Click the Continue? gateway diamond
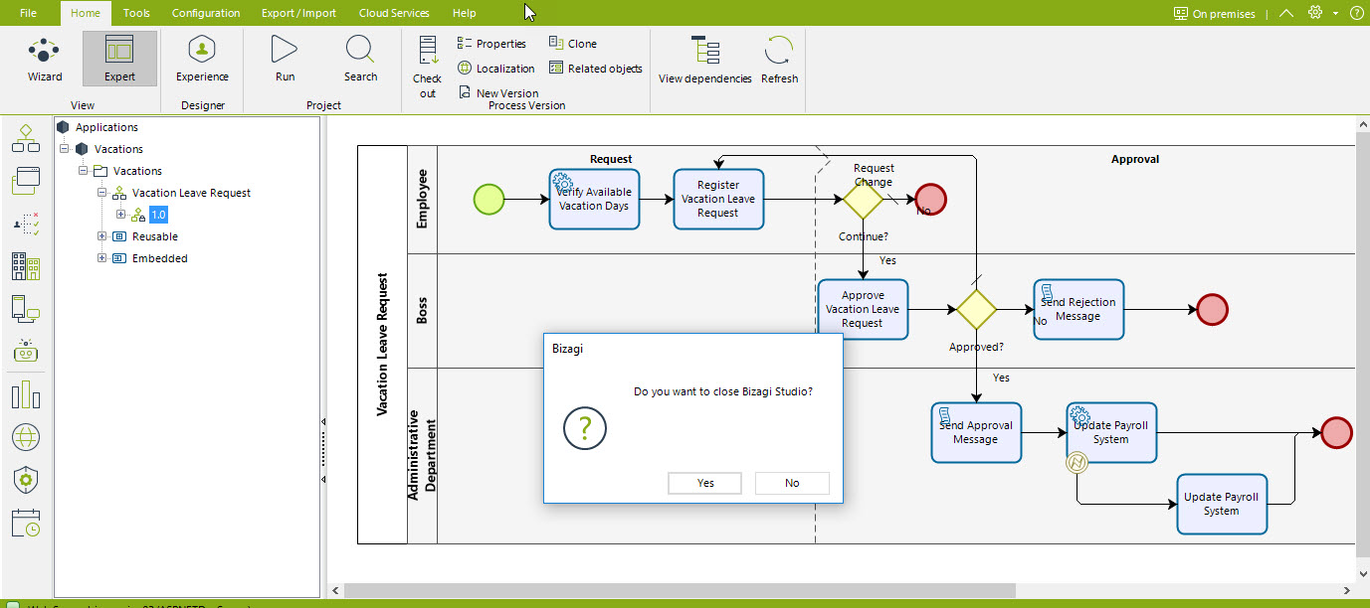1370x608 pixels. [863, 200]
